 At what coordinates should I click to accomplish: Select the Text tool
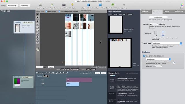tap(38, 43)
